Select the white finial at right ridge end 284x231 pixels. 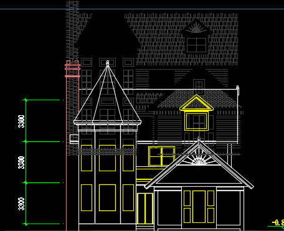tap(237, 90)
